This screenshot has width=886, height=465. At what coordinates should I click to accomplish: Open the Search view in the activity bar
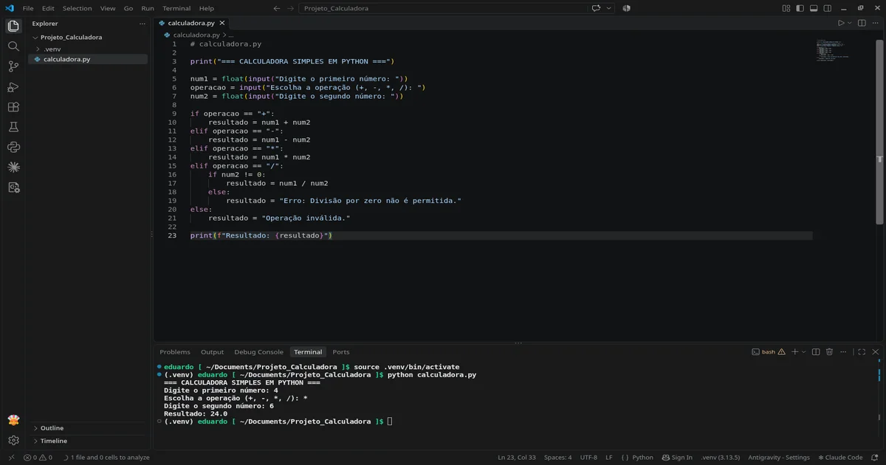(13, 46)
